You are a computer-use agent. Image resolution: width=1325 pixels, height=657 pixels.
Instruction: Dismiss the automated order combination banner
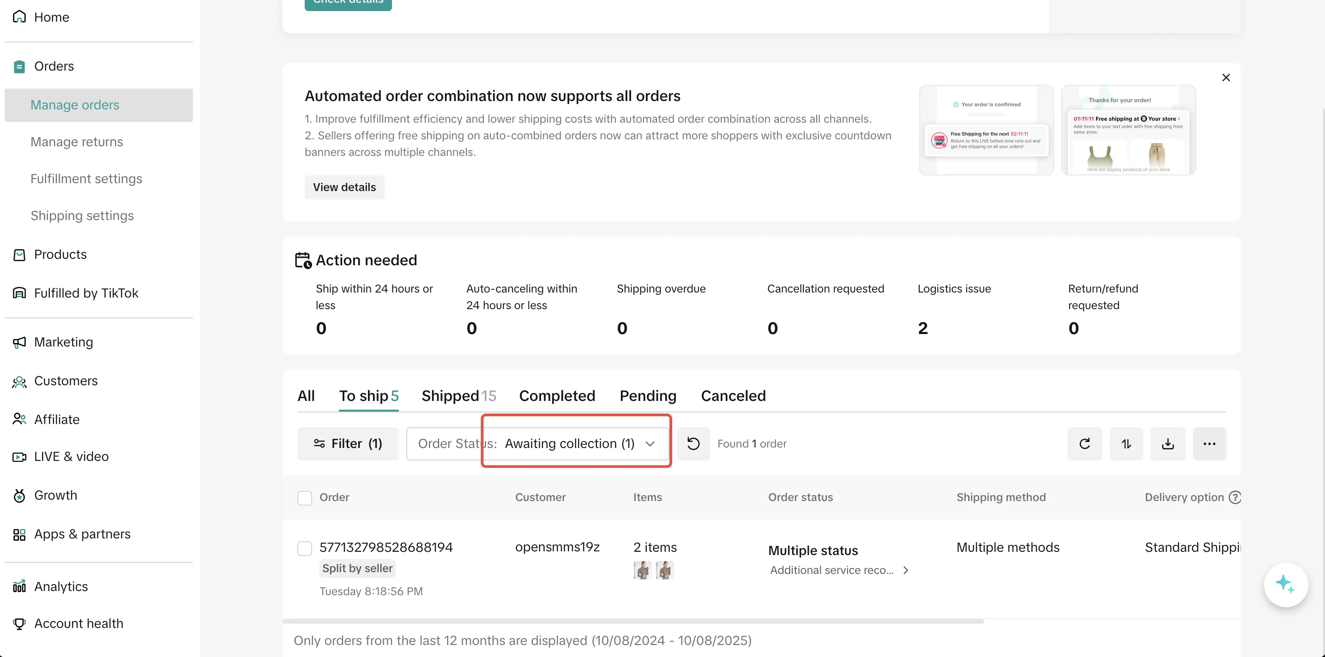coord(1226,78)
